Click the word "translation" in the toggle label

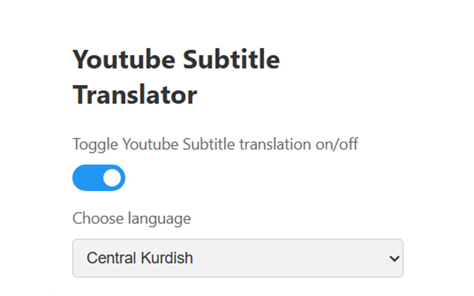click(x=276, y=144)
